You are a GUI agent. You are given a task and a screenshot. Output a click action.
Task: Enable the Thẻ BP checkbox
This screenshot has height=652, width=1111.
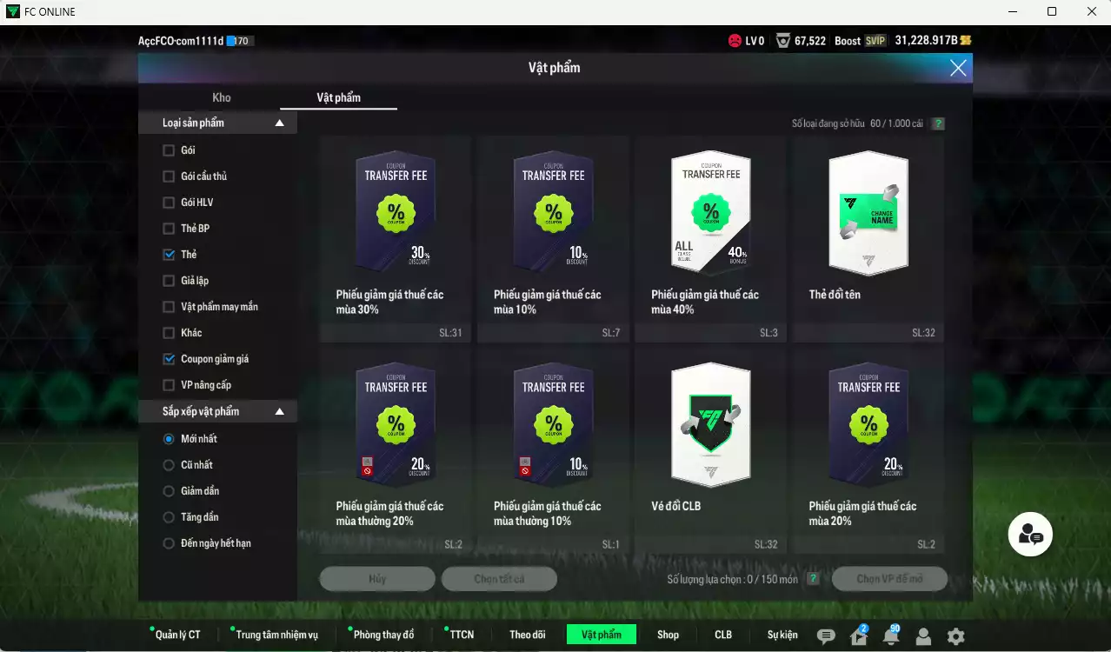pyautogui.click(x=167, y=228)
